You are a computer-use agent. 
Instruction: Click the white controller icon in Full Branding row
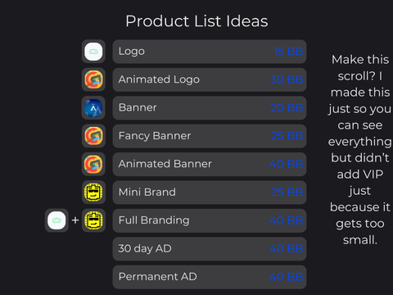56,220
